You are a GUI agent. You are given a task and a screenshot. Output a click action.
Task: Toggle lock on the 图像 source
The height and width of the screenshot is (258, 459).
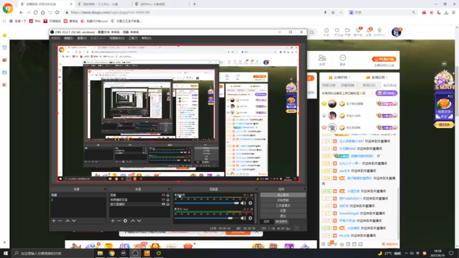(168, 195)
